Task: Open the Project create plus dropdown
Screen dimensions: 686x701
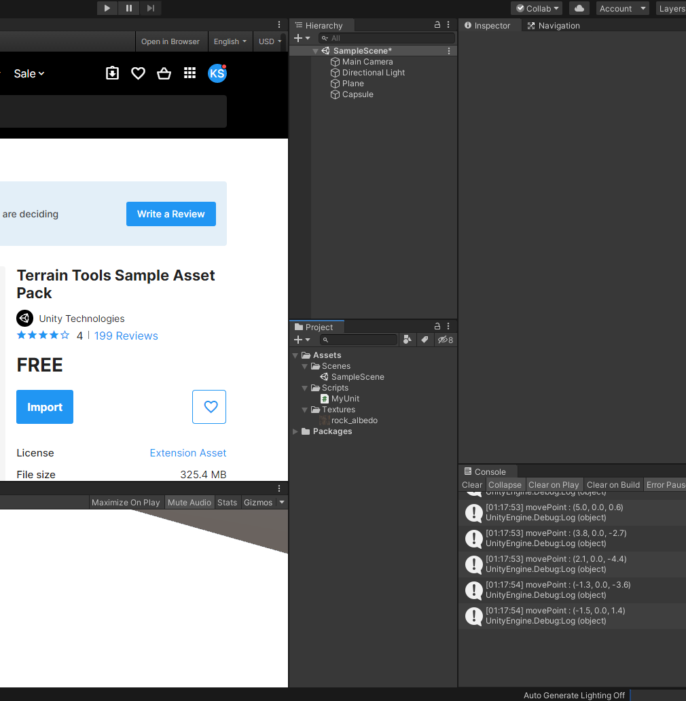Action: 302,340
